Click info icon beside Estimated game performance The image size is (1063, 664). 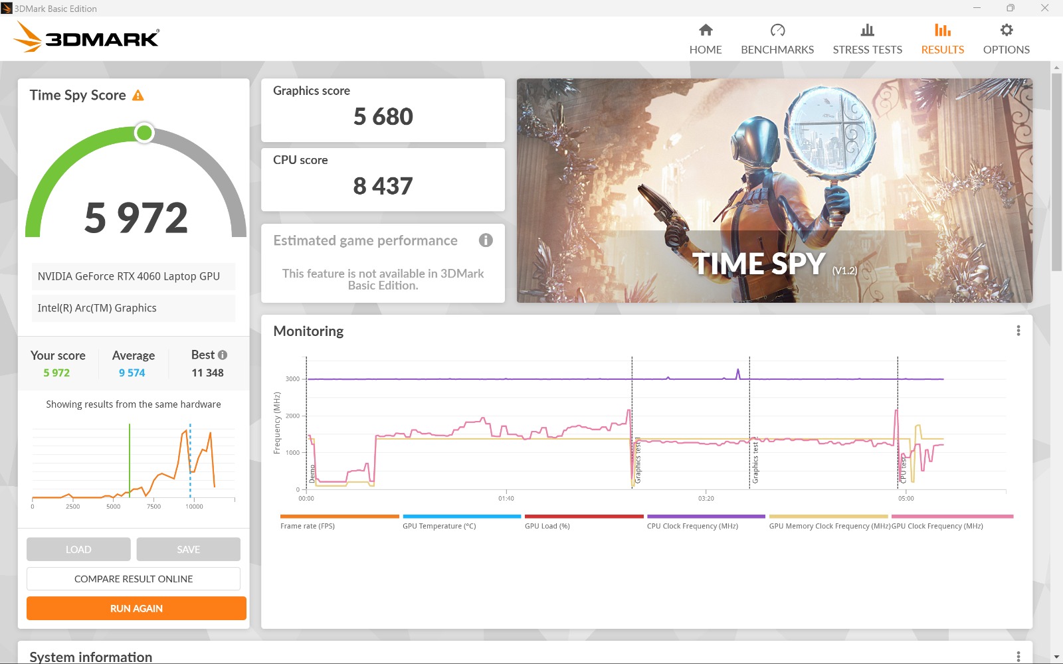[486, 240]
